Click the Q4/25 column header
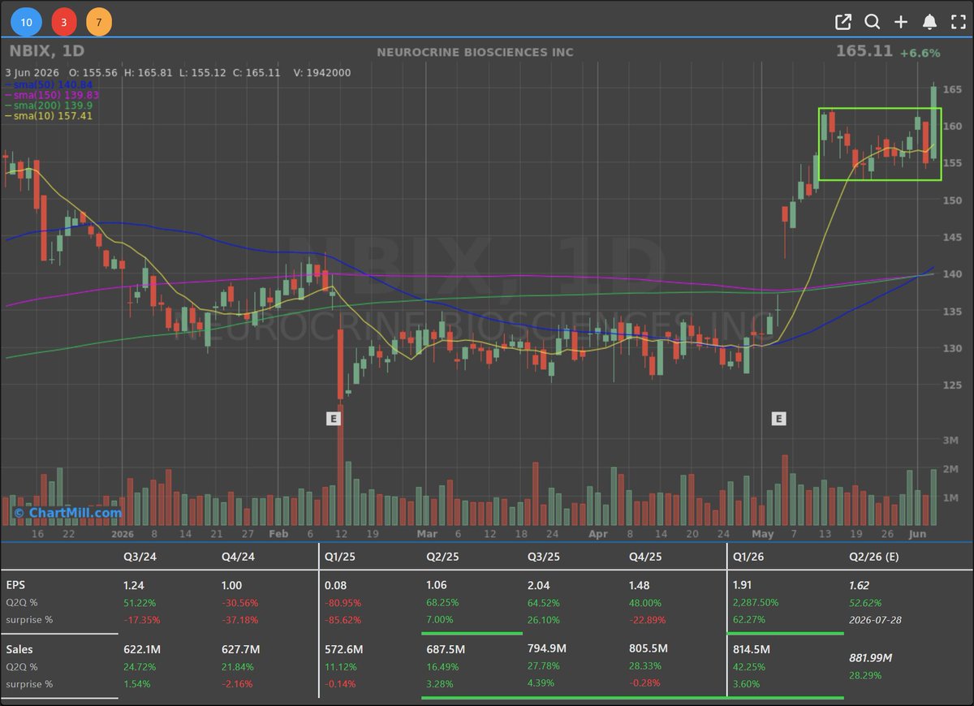Image resolution: width=974 pixels, height=706 pixels. click(645, 557)
